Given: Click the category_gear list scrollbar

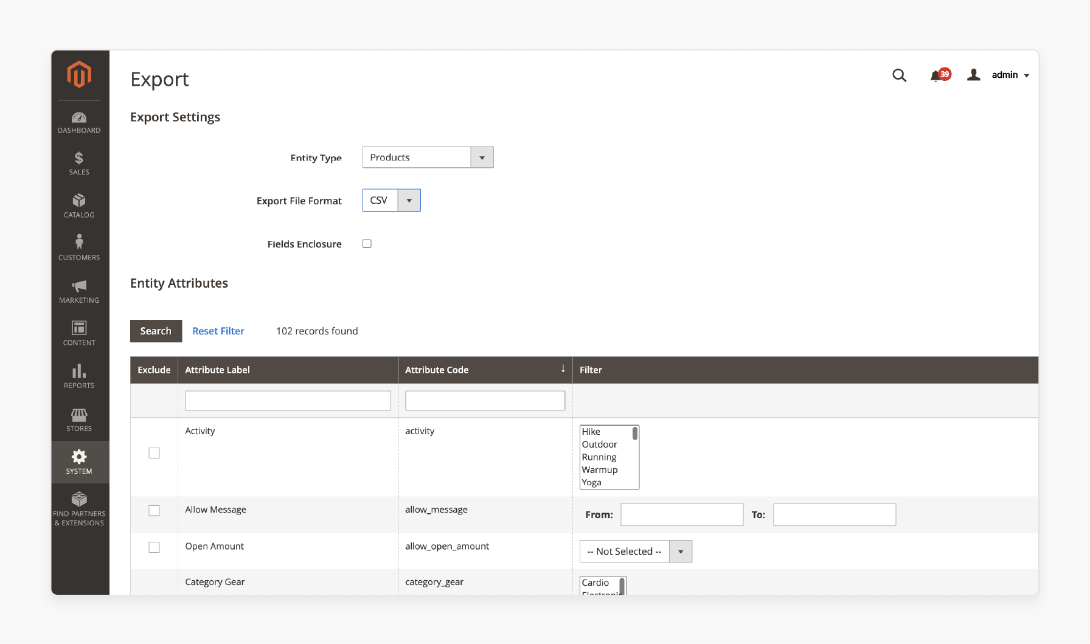Looking at the screenshot, I should pyautogui.click(x=622, y=586).
